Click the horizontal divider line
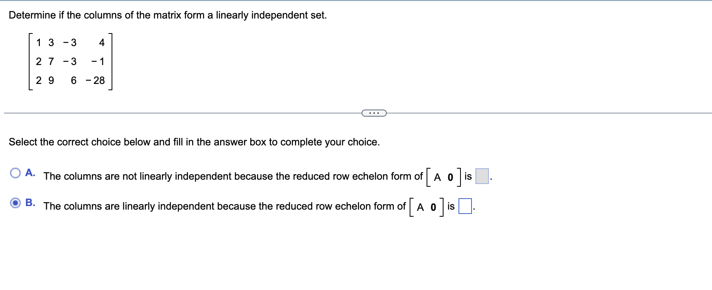 pos(177,112)
